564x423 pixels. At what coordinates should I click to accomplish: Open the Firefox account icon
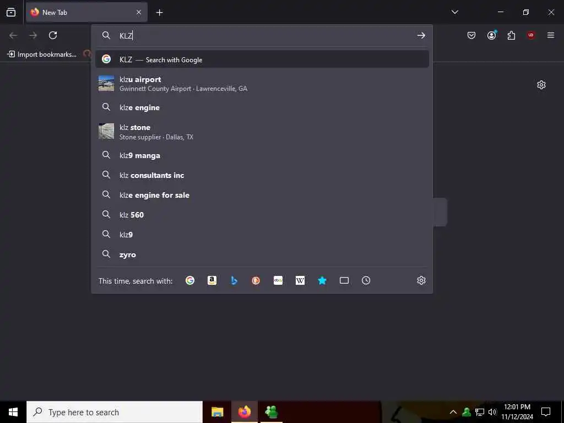coord(491,35)
